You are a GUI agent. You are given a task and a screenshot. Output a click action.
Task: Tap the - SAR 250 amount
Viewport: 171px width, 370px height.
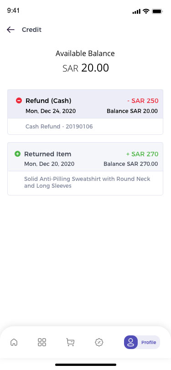pos(143,101)
